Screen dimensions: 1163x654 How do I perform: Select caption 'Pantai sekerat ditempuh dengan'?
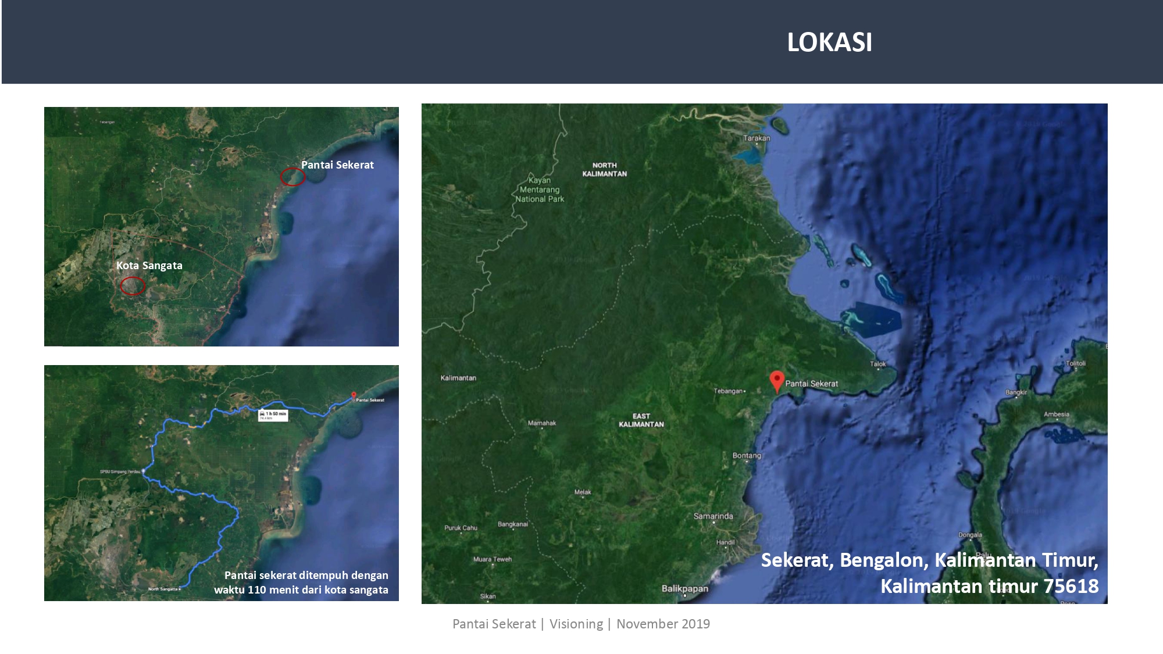click(306, 576)
